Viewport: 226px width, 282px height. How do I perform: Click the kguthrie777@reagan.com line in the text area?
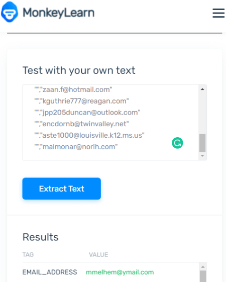click(x=81, y=101)
